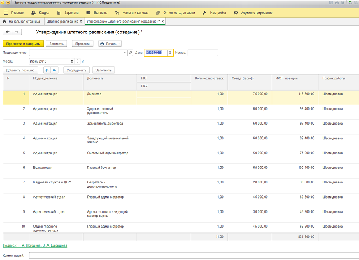Image resolution: width=359 pixels, height=260 pixels.
Task: Open the Подразделение linked item icon
Action: (130, 53)
